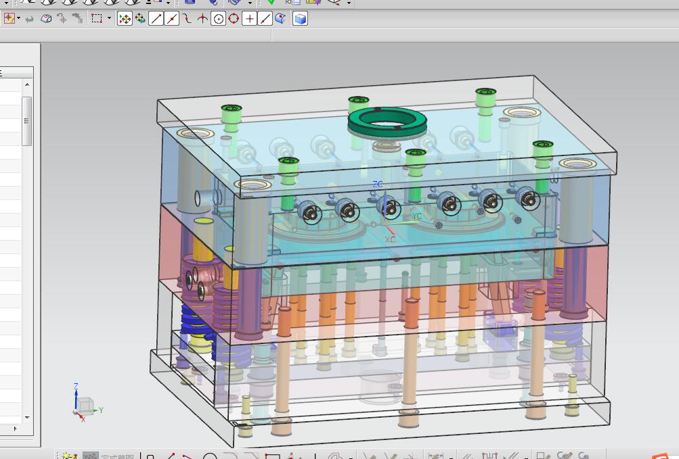Enable Arc Center snap icon
The width and height of the screenshot is (679, 459).
click(x=218, y=19)
